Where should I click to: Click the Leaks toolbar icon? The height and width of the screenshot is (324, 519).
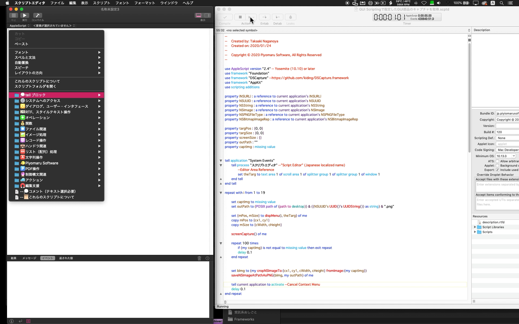point(290,17)
